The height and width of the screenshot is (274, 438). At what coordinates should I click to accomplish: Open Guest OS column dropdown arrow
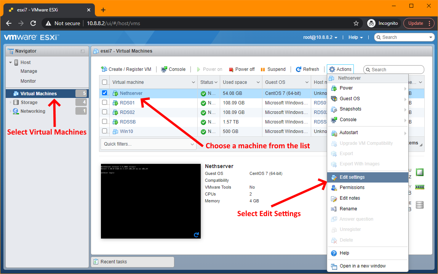click(x=307, y=82)
